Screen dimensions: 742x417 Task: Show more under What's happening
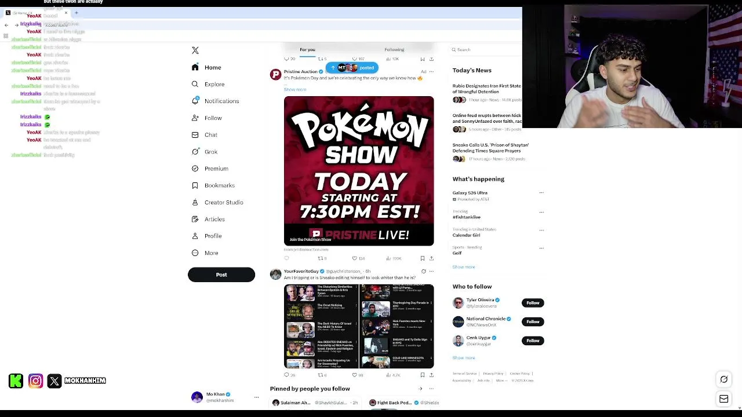coord(464,267)
